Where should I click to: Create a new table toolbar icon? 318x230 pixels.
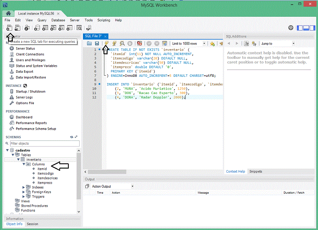click(x=45, y=28)
